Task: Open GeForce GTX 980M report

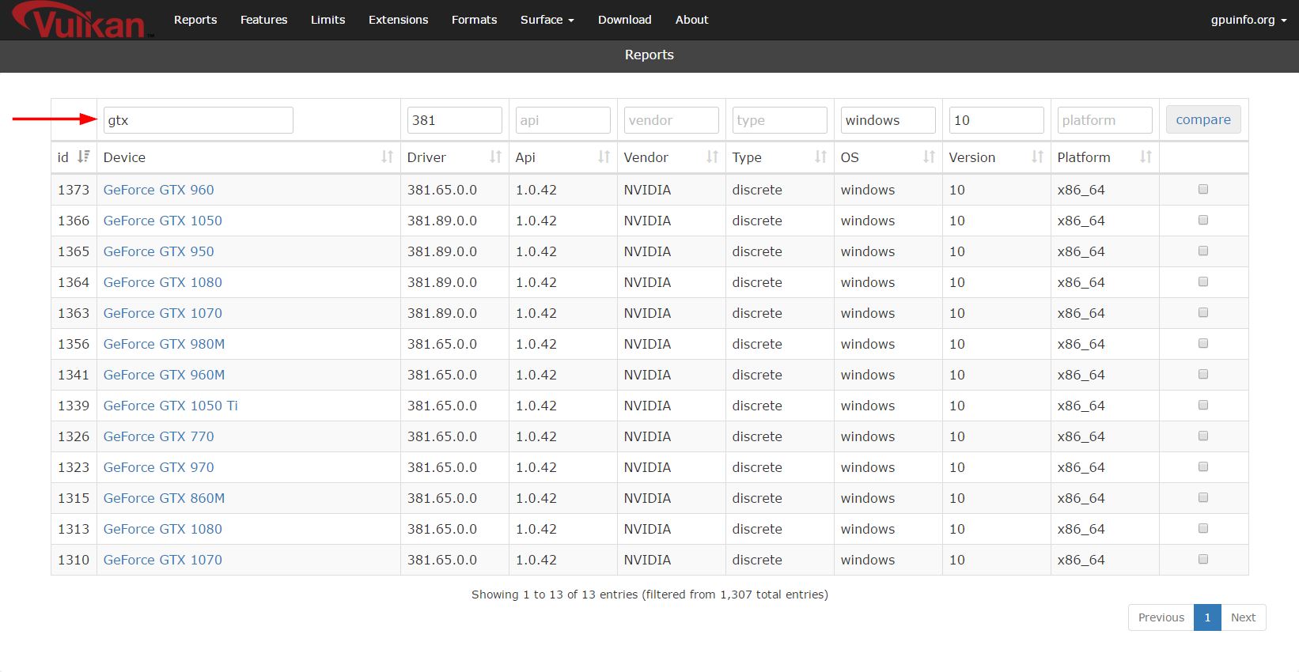Action: (x=164, y=344)
